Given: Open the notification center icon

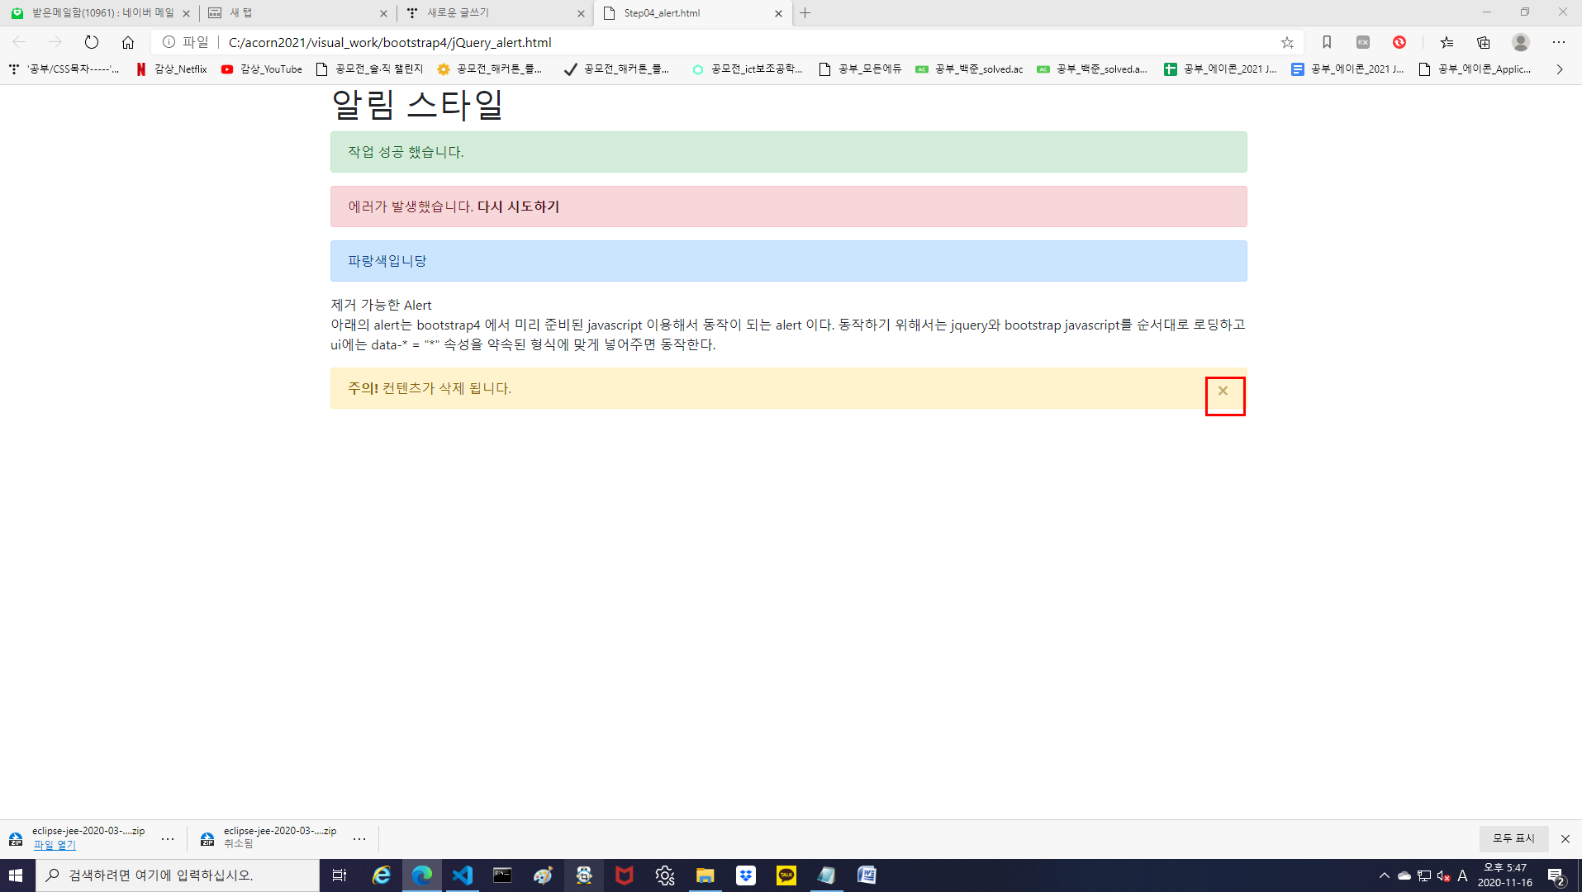Looking at the screenshot, I should (1557, 875).
